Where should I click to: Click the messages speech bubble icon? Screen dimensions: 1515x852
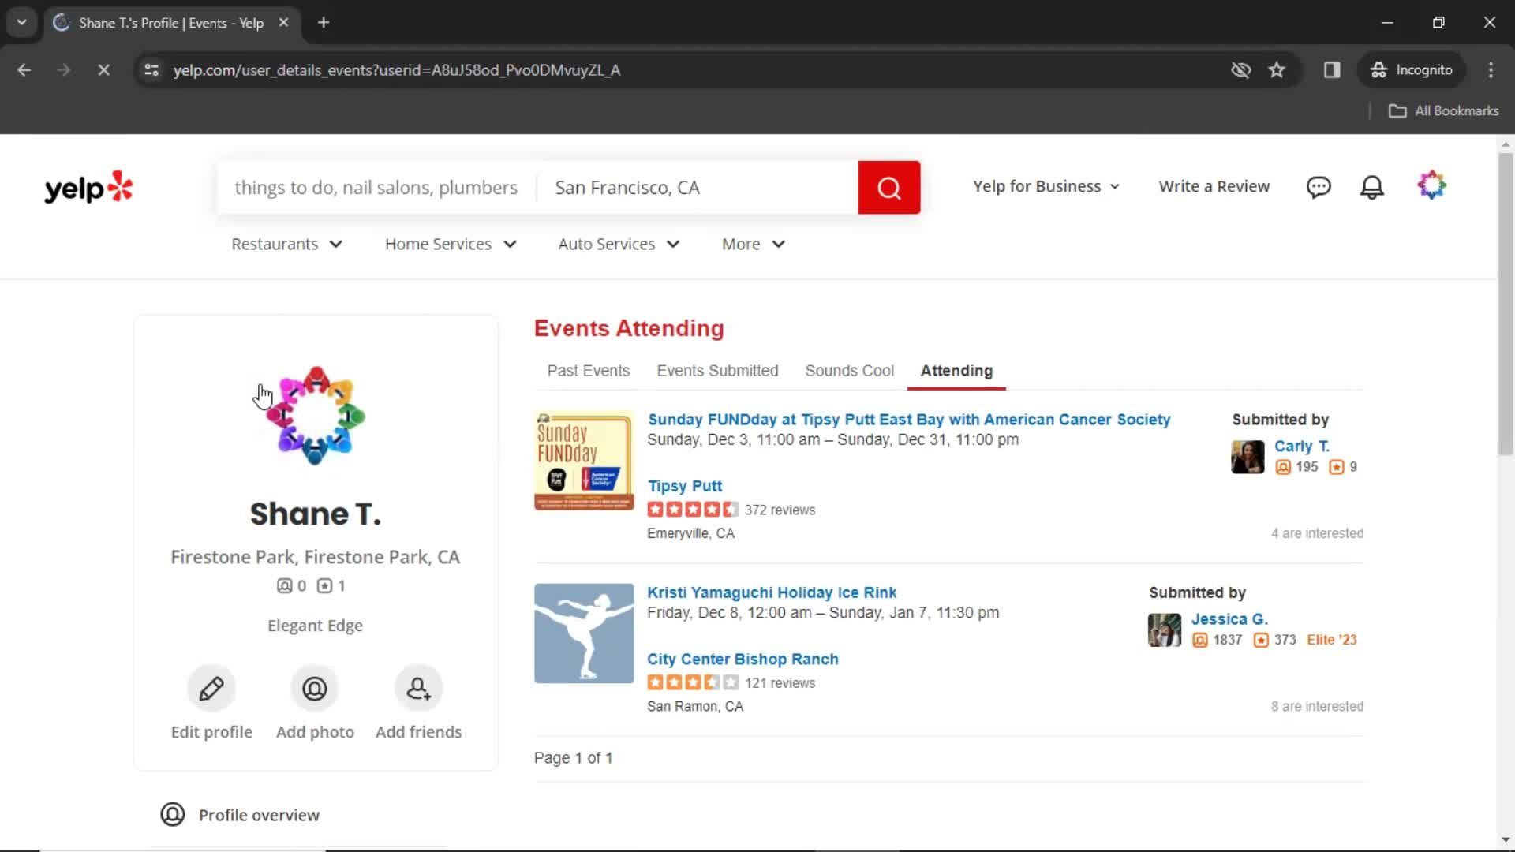click(x=1319, y=186)
